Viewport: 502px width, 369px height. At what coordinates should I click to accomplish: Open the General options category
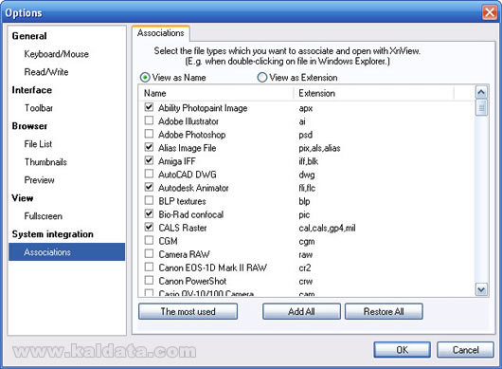29,36
